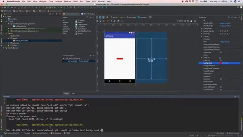Click the layout variants icon next to Language
Image resolution: width=243 pixels, height=137 pixels.
[x=150, y=18]
